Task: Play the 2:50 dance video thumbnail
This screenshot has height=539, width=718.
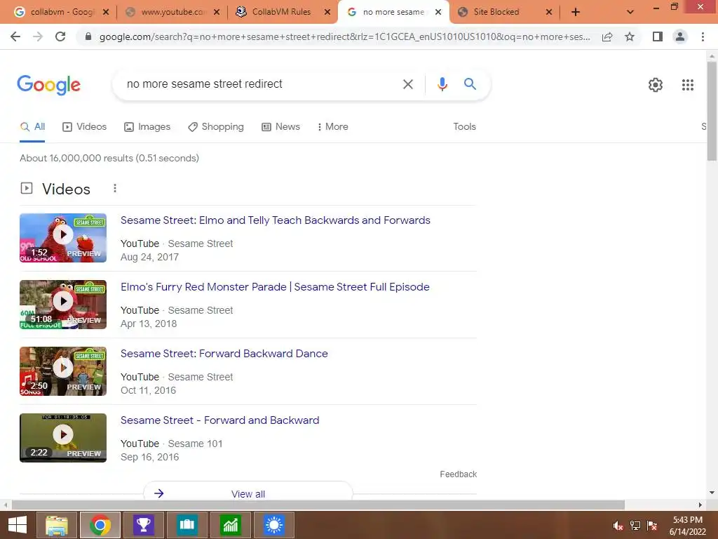Action: pos(63,371)
